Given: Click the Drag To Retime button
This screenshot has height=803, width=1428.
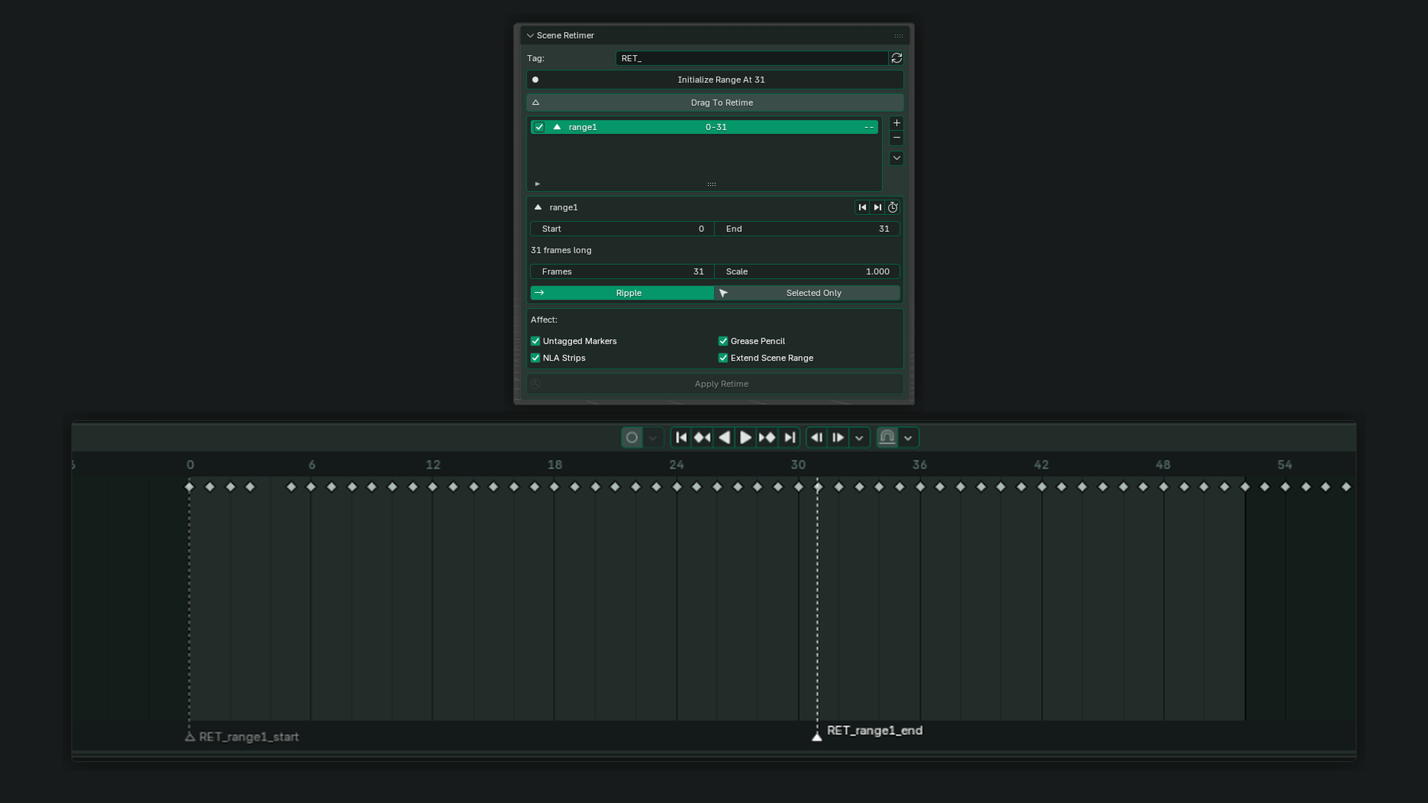Looking at the screenshot, I should [715, 103].
